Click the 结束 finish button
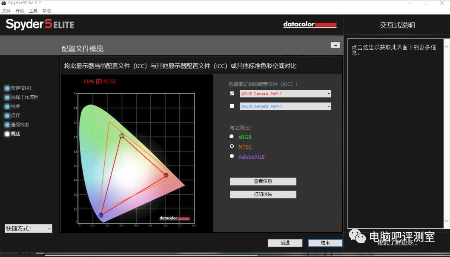Screen dimensions: 450x257 (325, 243)
